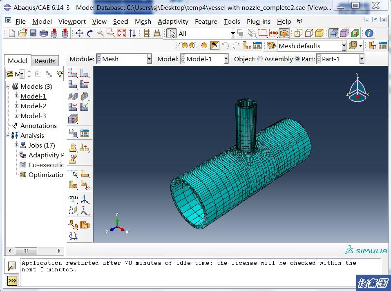
Task: Switch to the Model tab
Action: pyautogui.click(x=18, y=60)
